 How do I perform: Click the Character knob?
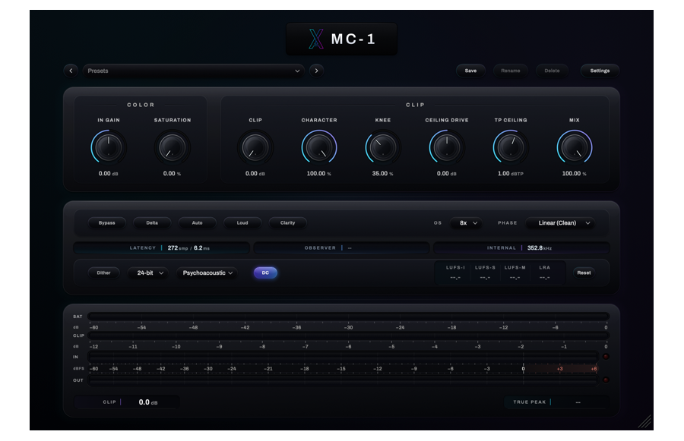coord(319,147)
